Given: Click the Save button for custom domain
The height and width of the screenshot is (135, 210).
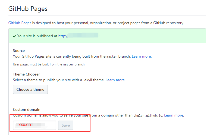Looking at the screenshot, I should click(x=66, y=125).
